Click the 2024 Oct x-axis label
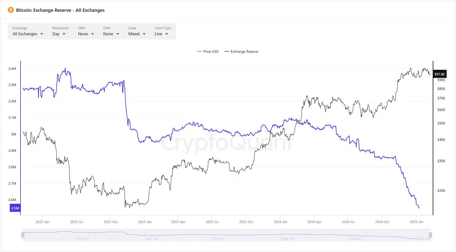This screenshot has height=252, width=456. (382, 222)
